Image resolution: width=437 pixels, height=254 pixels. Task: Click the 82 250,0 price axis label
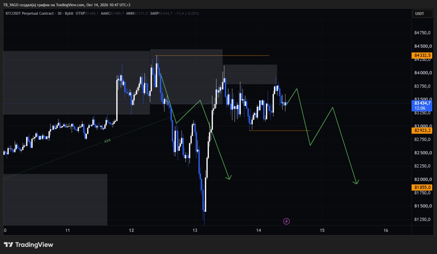click(x=422, y=166)
